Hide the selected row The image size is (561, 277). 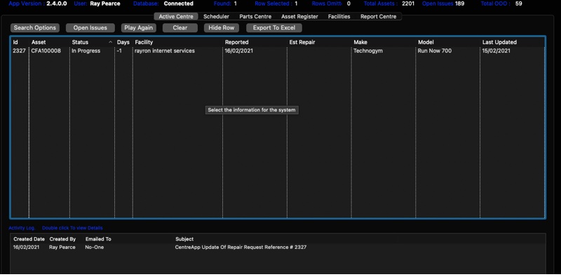click(x=222, y=28)
